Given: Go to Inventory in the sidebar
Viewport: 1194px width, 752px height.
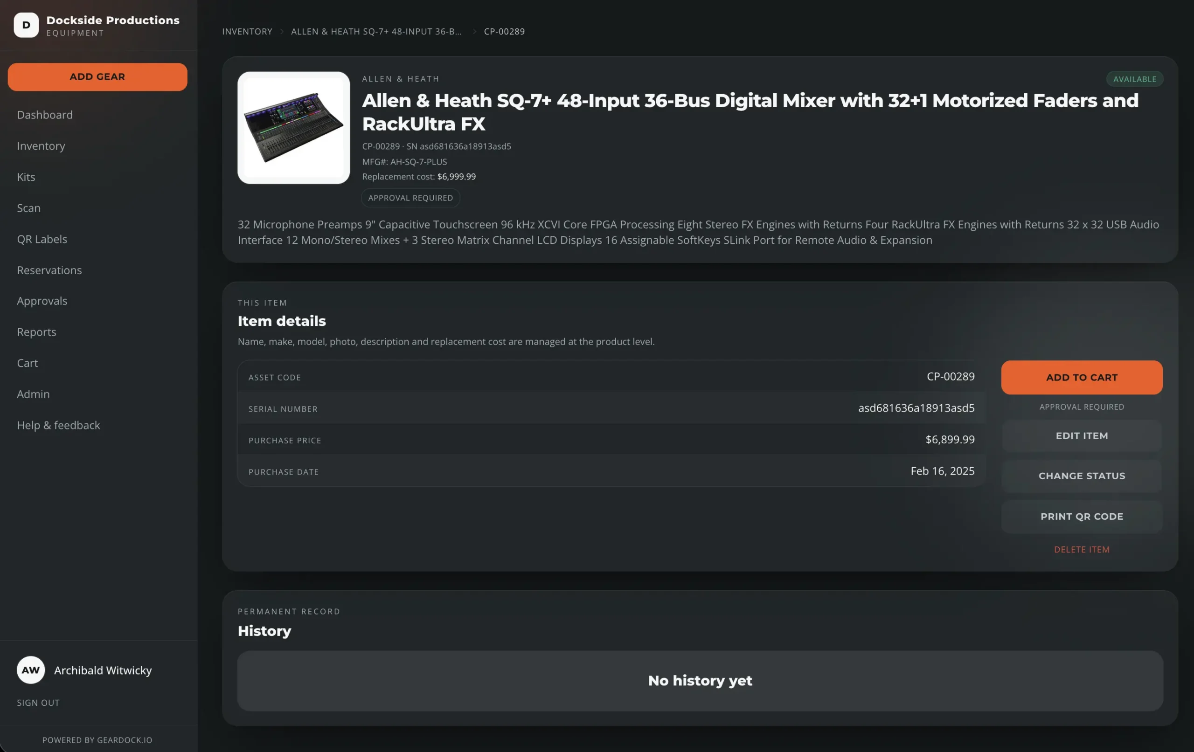Looking at the screenshot, I should click(41, 146).
